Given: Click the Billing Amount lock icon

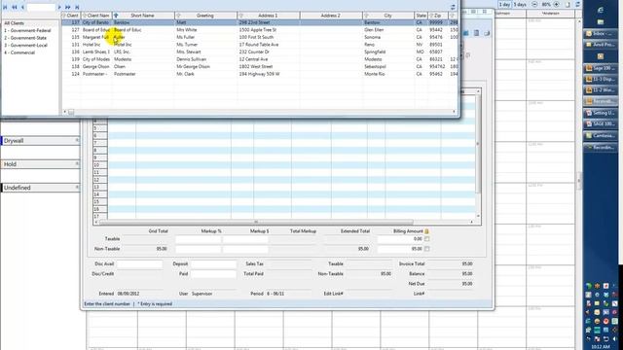Looking at the screenshot, I should coord(427,231).
